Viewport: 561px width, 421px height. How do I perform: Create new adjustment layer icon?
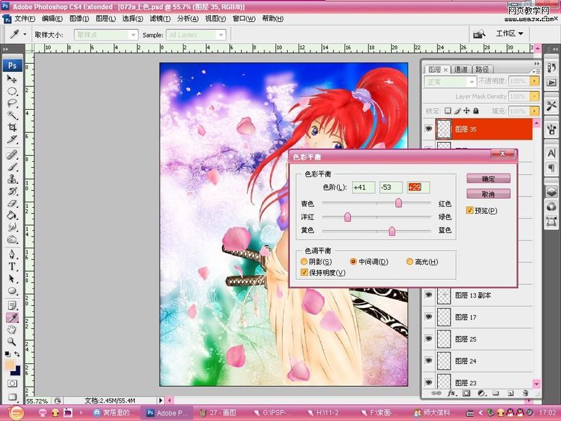tap(482, 393)
